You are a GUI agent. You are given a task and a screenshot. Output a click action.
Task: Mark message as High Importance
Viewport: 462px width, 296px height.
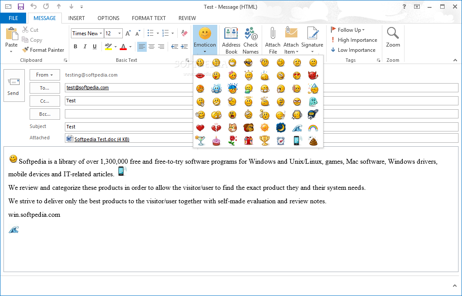(354, 40)
